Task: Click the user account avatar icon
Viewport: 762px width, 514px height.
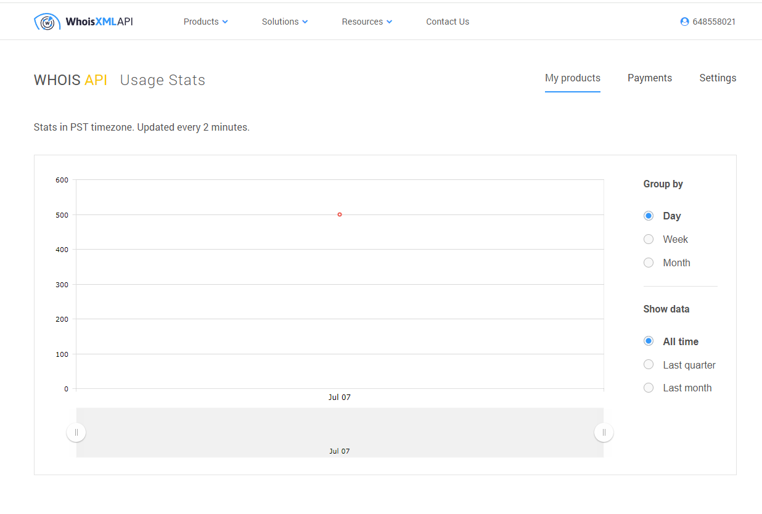Action: click(x=684, y=22)
